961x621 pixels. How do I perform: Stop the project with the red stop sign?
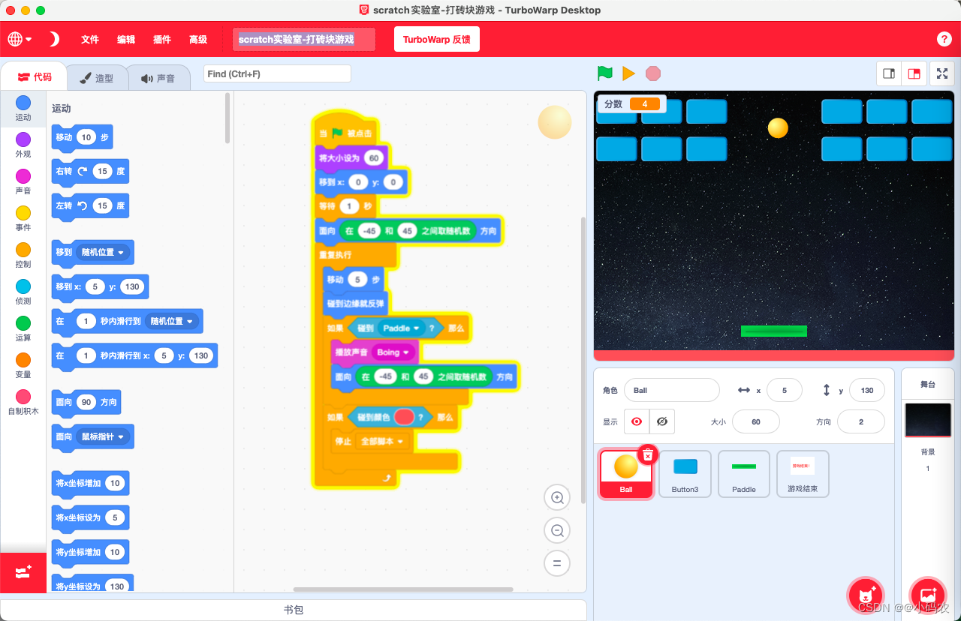pyautogui.click(x=653, y=73)
